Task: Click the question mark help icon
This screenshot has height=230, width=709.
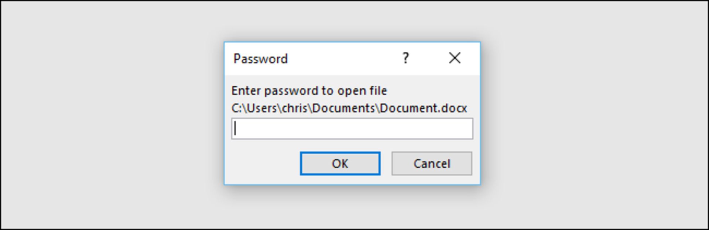Action: (x=405, y=58)
